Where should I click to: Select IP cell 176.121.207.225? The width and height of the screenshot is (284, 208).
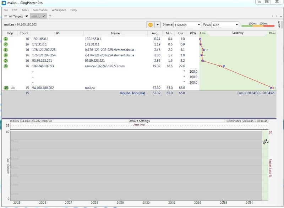pyautogui.click(x=44, y=50)
